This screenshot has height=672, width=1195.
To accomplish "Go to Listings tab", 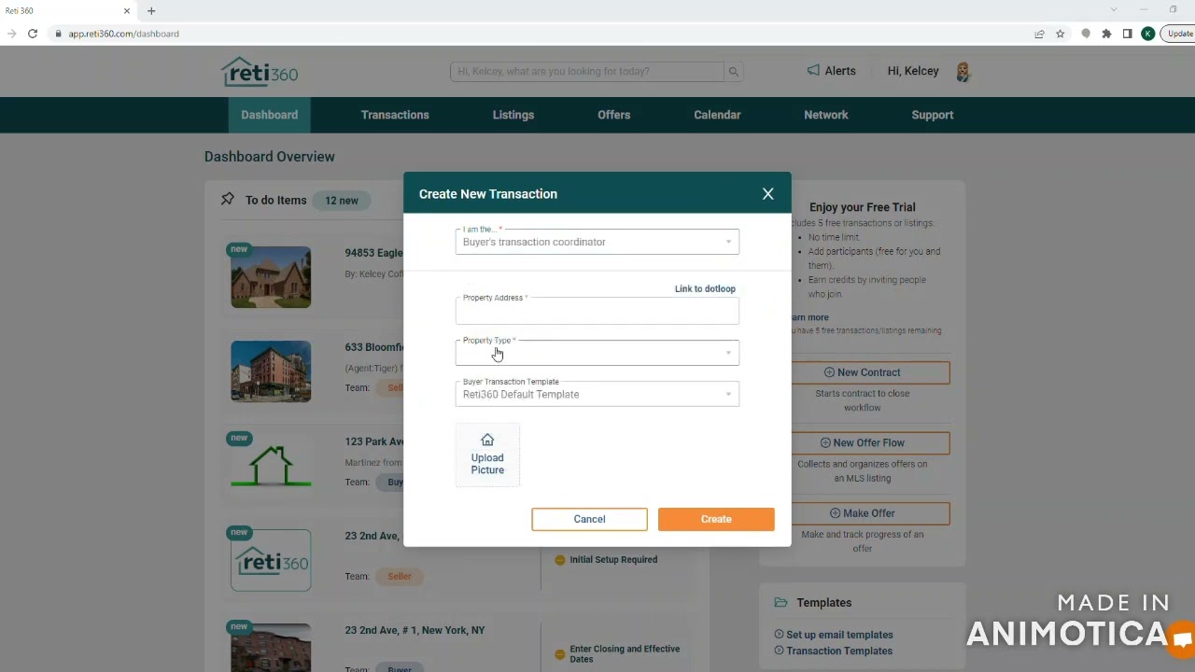I will coord(513,115).
